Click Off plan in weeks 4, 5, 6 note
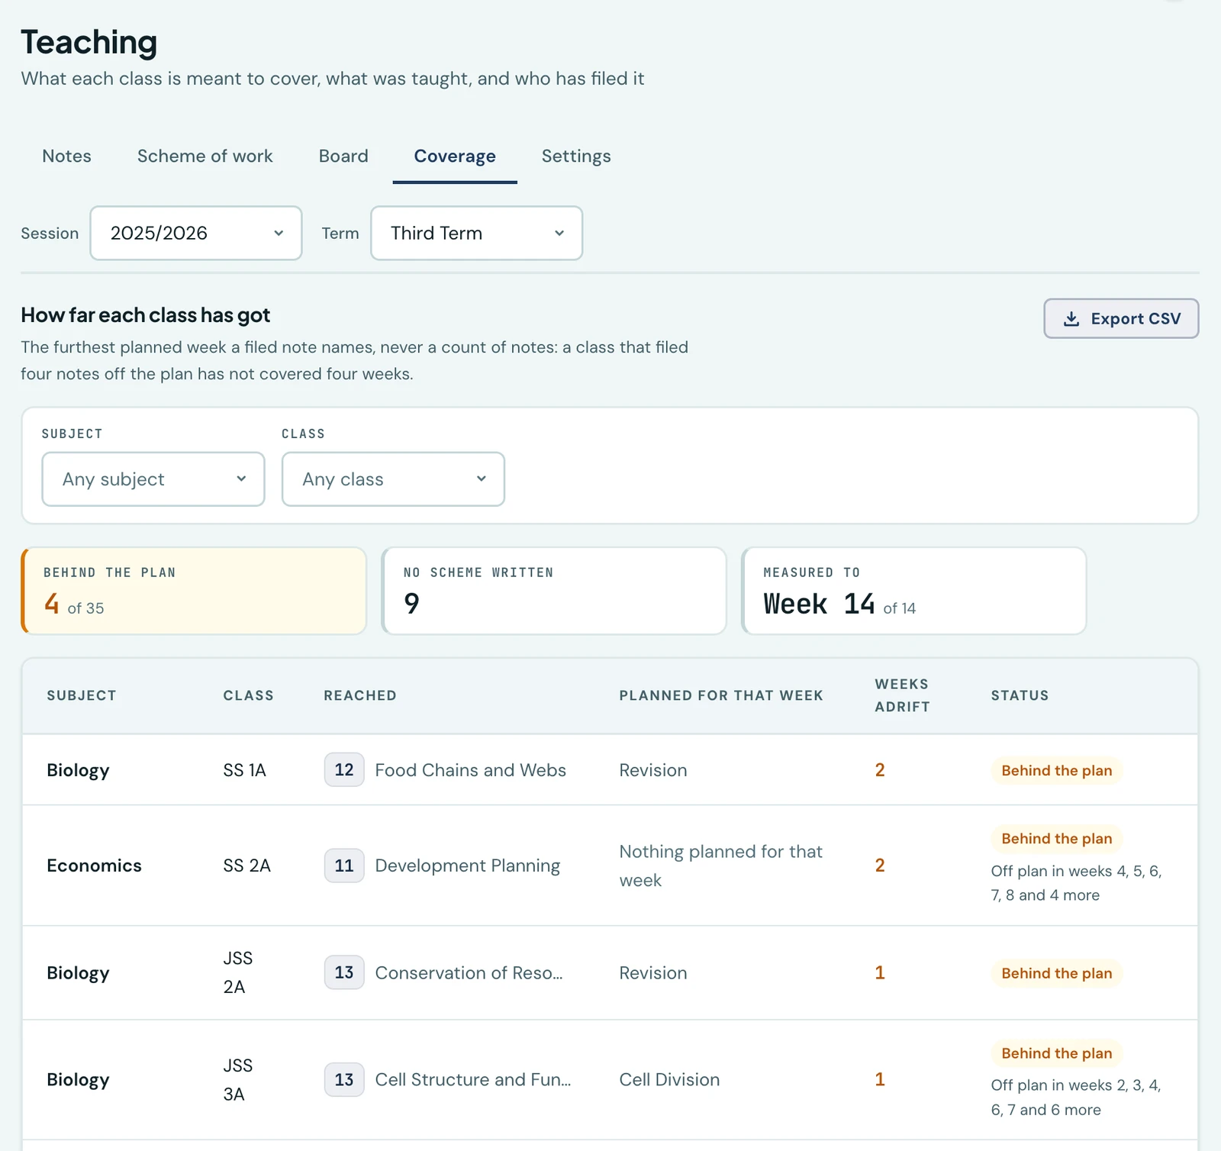This screenshot has height=1151, width=1221. point(1076,883)
